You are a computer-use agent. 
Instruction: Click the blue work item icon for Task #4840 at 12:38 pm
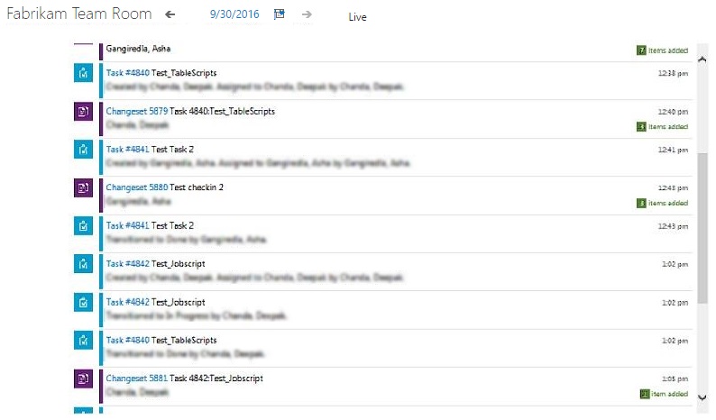point(83,74)
